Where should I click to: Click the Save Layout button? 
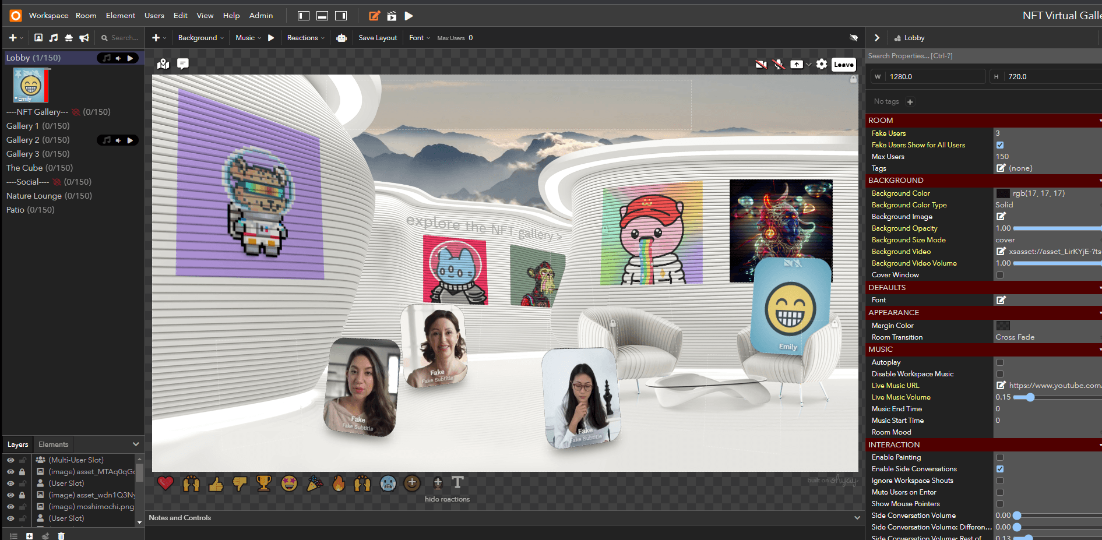pos(378,38)
